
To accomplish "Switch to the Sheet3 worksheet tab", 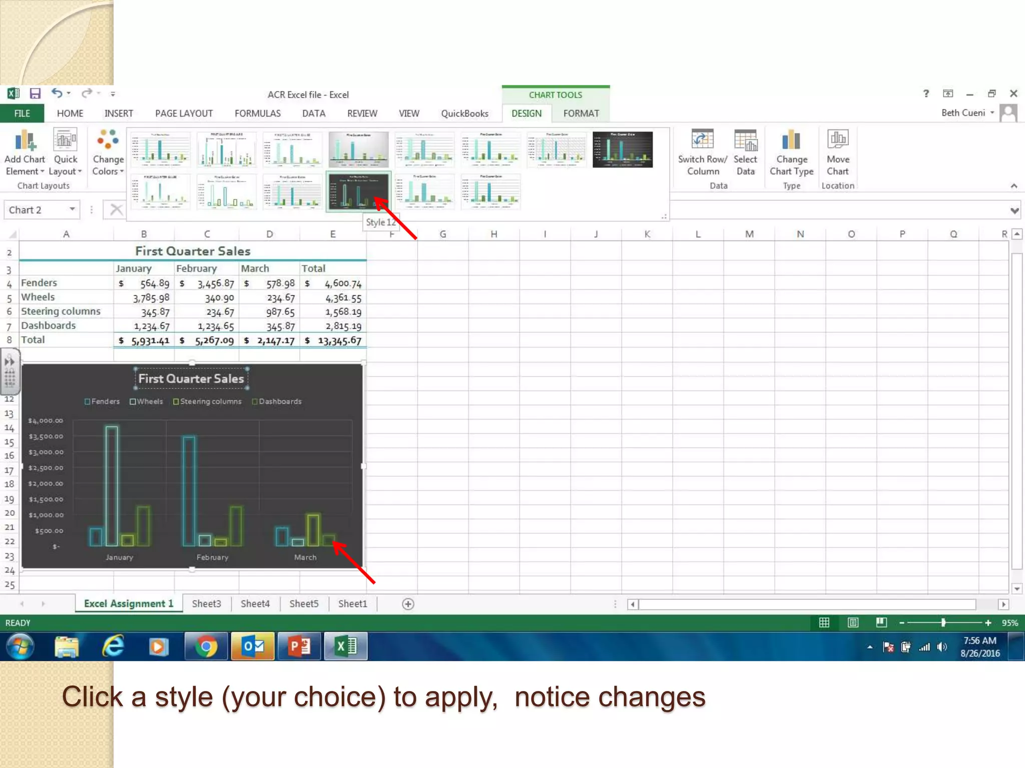I will pyautogui.click(x=206, y=603).
